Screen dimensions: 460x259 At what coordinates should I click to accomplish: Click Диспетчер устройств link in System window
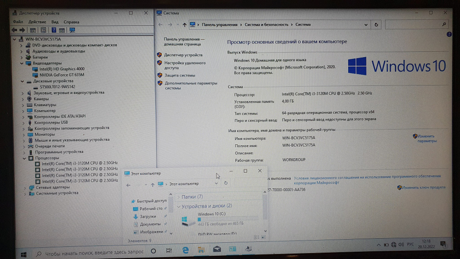click(183, 55)
